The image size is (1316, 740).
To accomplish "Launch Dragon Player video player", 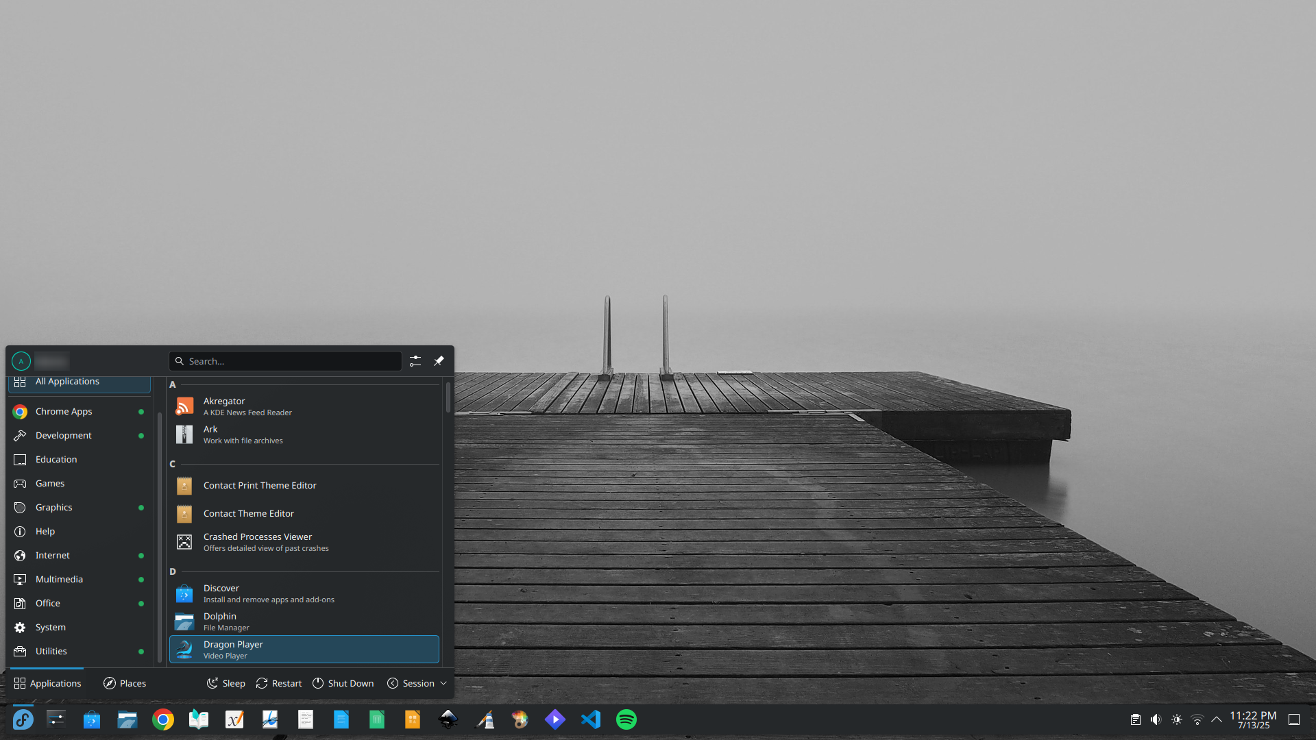I will coord(304,650).
